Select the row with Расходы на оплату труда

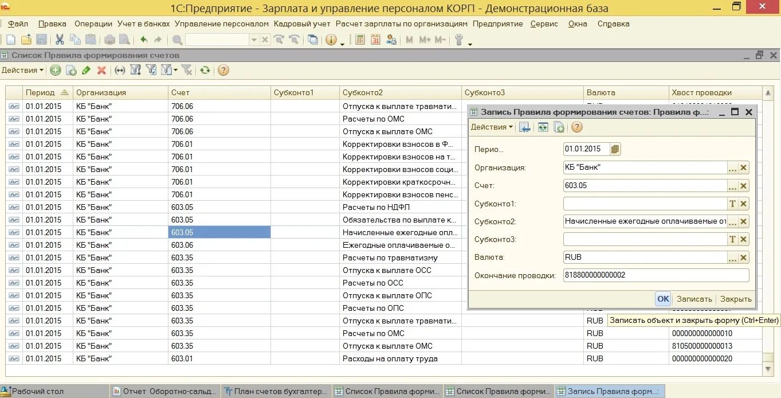pos(384,358)
